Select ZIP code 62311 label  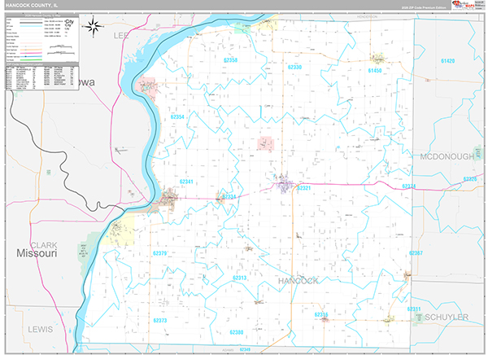pos(414,309)
